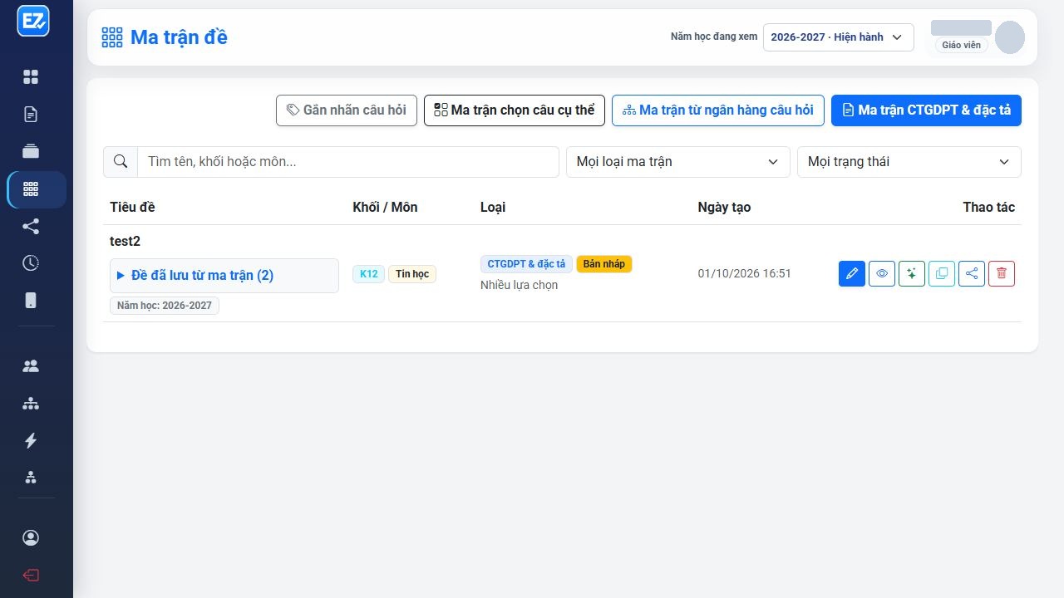Click the 'Bản nháp' status badge
The width and height of the screenshot is (1064, 598).
click(x=604, y=264)
